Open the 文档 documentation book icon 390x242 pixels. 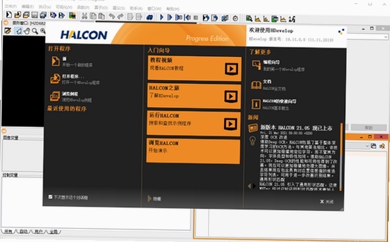pyautogui.click(x=256, y=85)
